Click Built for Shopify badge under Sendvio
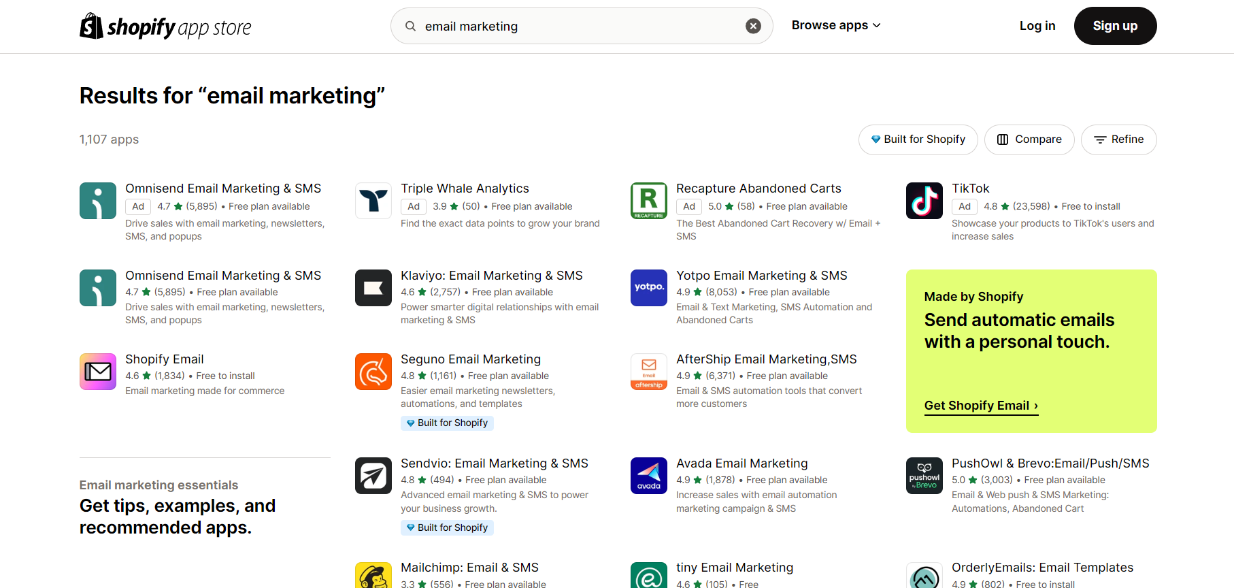Screen dimensions: 1234x588 point(447,528)
